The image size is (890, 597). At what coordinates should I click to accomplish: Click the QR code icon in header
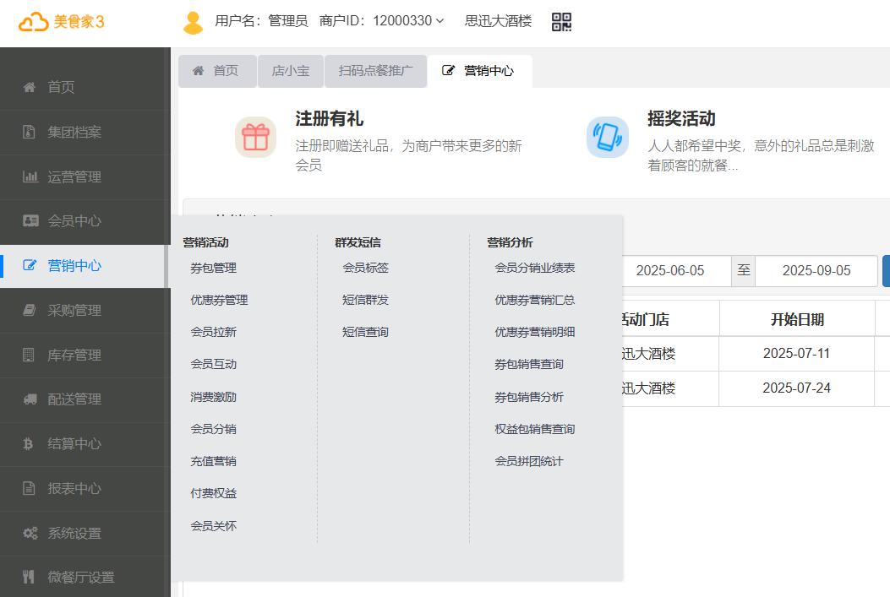(561, 22)
